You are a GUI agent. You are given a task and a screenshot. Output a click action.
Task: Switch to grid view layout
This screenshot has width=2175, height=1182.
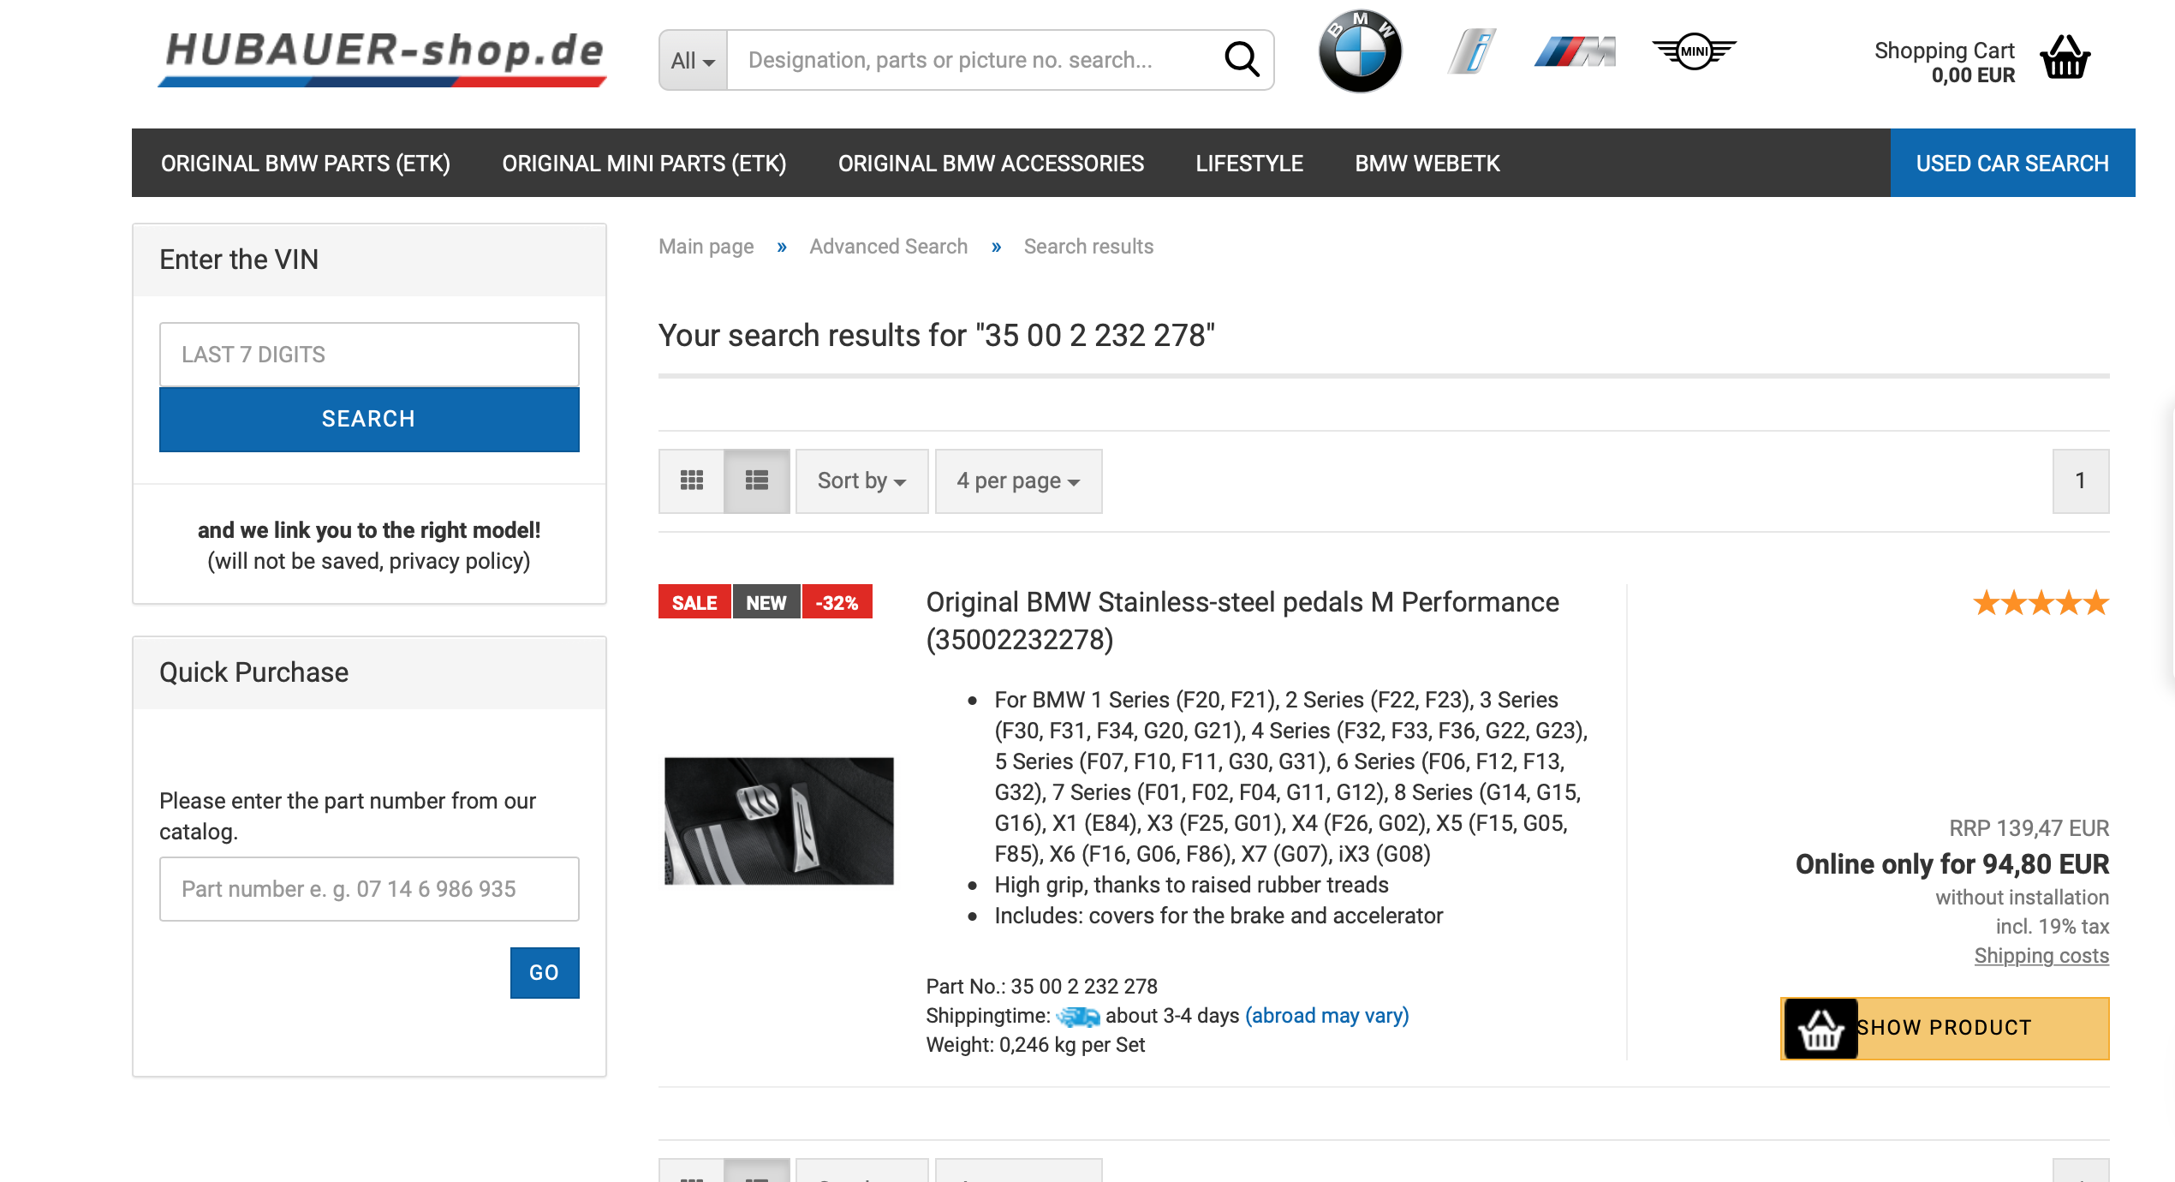coord(691,481)
